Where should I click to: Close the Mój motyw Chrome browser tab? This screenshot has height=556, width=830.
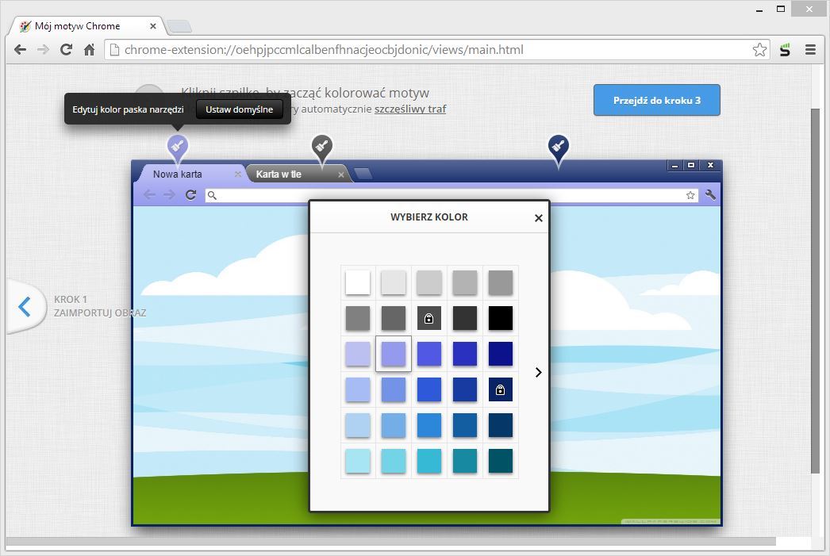(x=153, y=26)
